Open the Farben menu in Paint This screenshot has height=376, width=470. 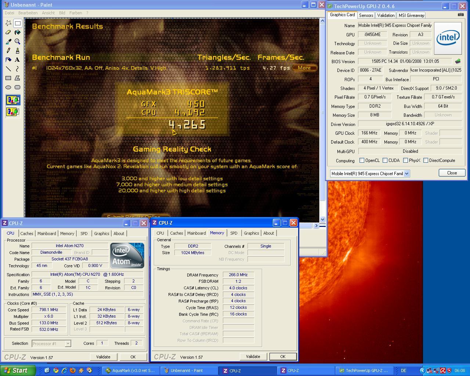(76, 13)
